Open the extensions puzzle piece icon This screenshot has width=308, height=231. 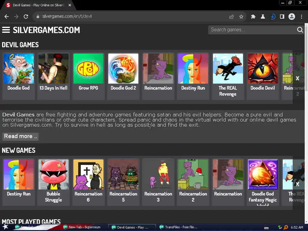tap(253, 17)
